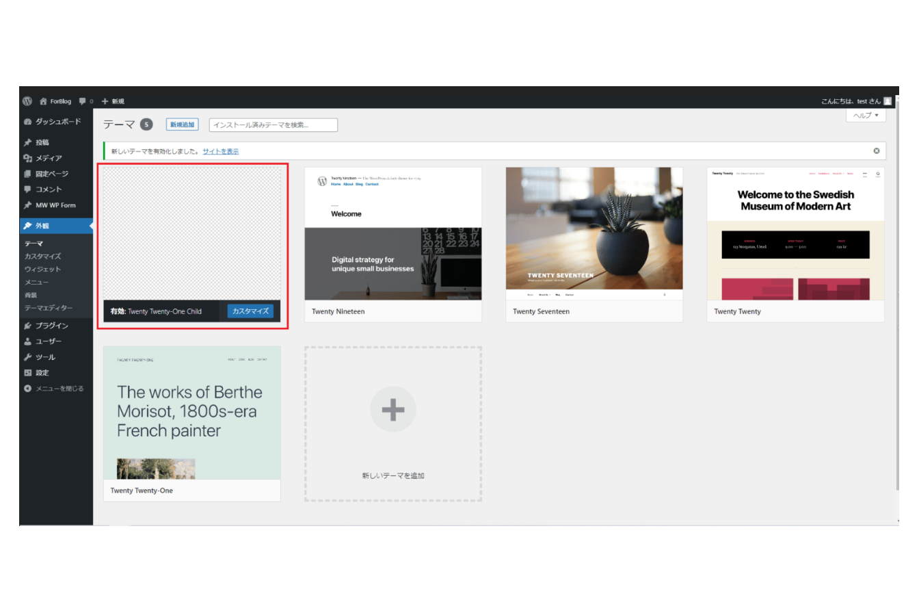Open the メディア menu item
Image resolution: width=919 pixels, height=613 pixels.
coord(48,158)
